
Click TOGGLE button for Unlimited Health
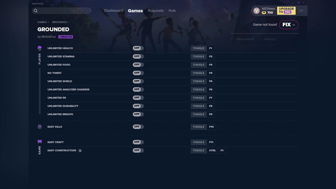199,48
